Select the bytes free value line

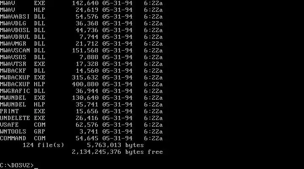[117, 152]
